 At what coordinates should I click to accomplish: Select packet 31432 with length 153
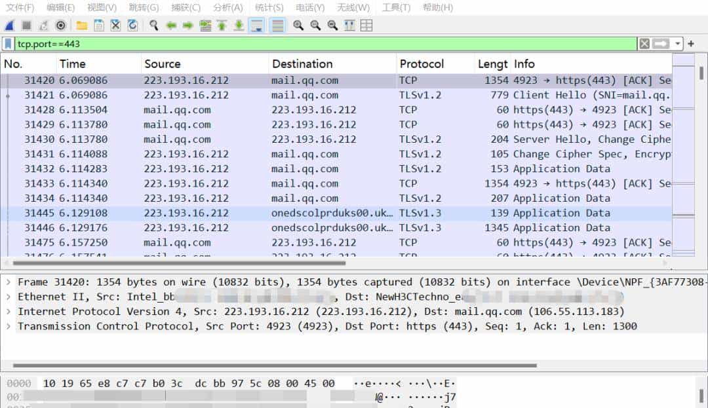click(x=336, y=168)
